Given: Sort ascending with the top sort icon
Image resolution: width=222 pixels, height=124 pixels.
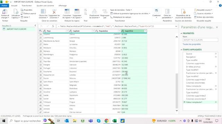Looking at the screenshot, I should [86, 10].
